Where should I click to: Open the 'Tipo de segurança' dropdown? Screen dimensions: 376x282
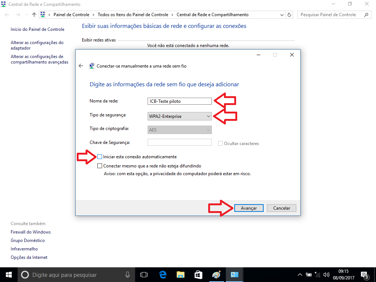(180, 116)
